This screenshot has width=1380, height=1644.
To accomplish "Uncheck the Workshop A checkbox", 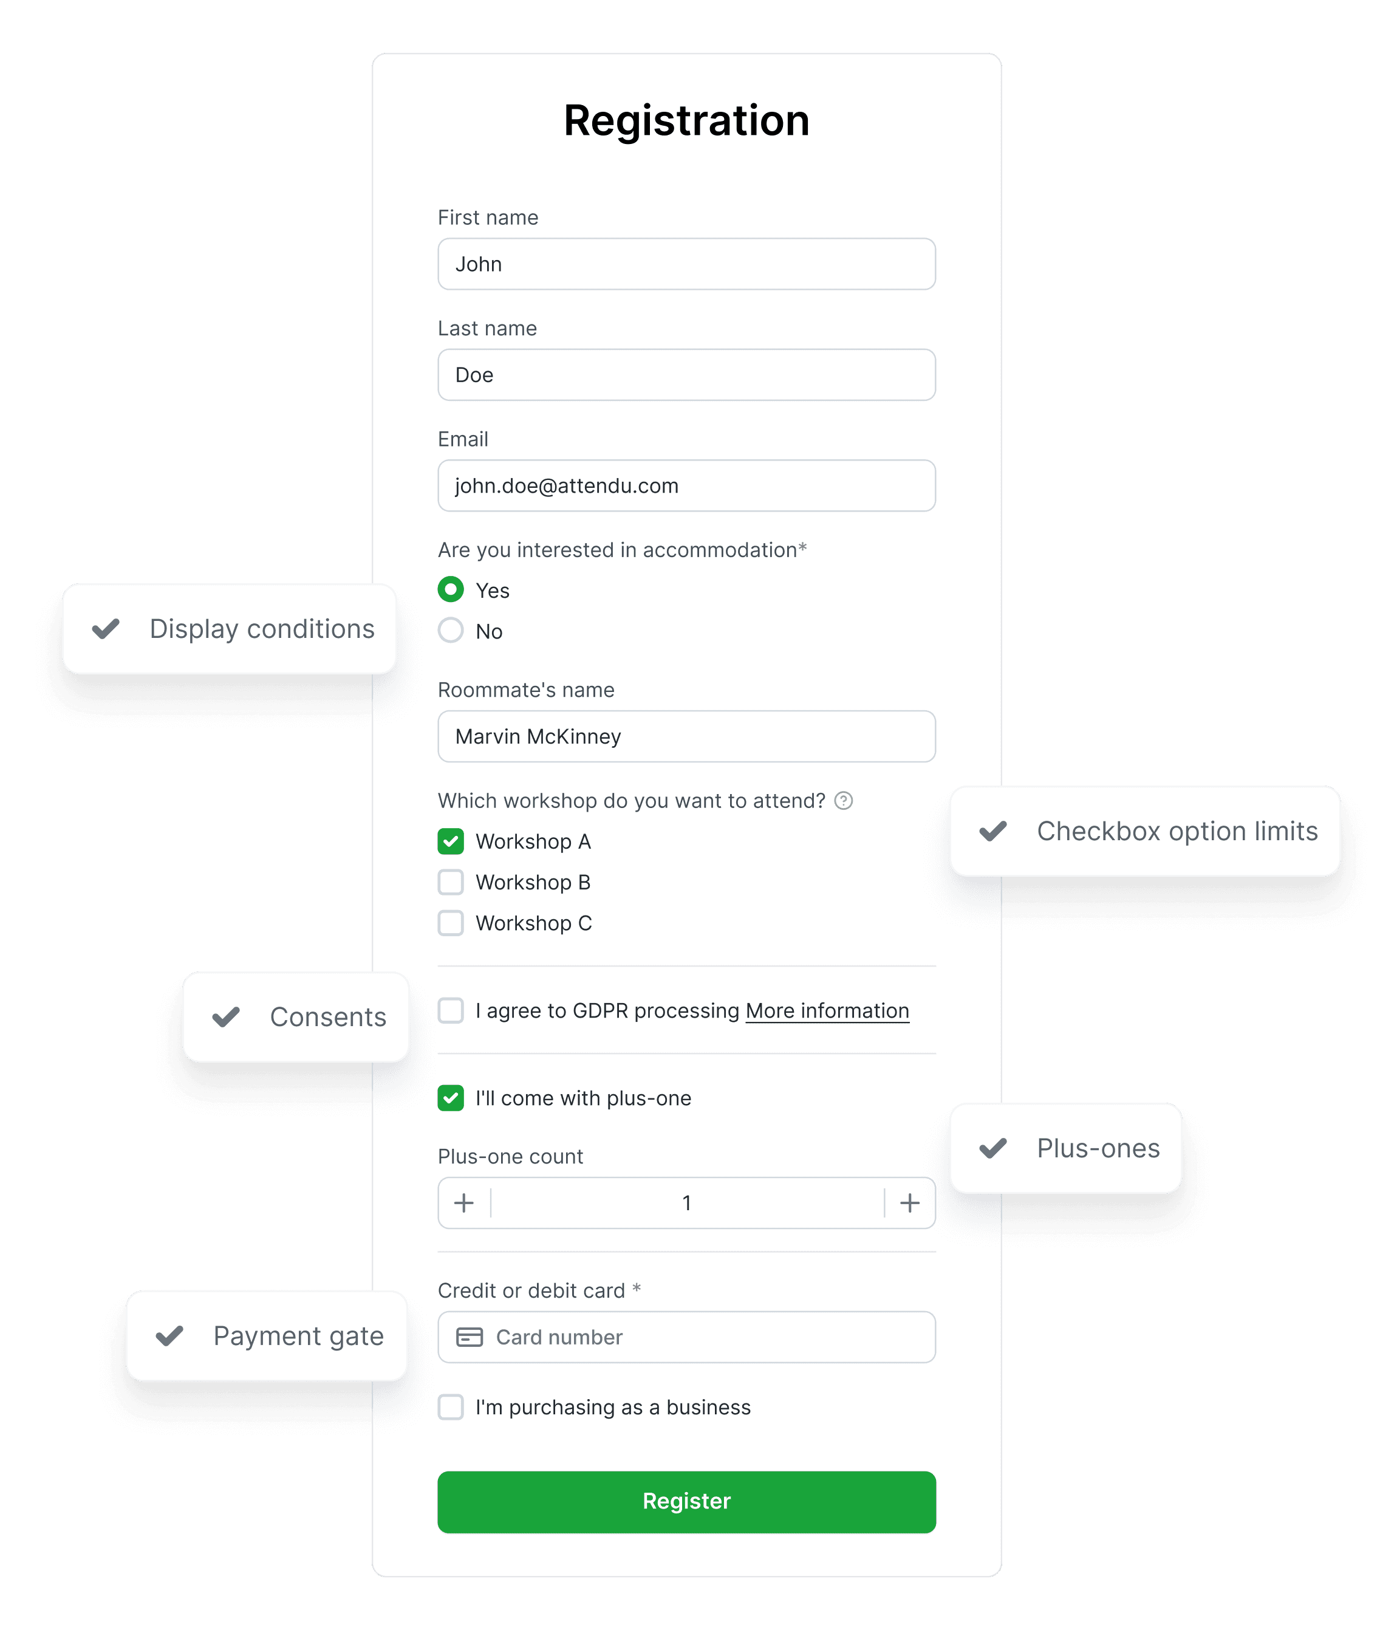I will click(x=451, y=841).
